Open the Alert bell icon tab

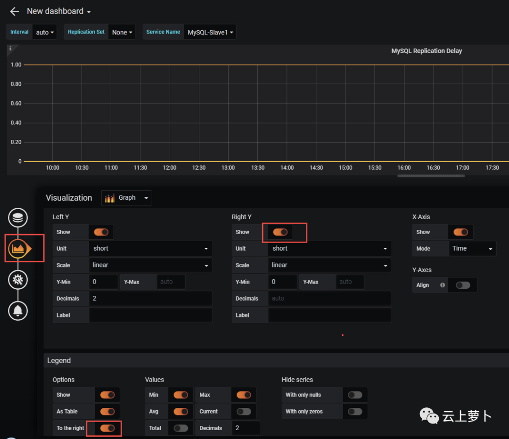click(x=18, y=310)
